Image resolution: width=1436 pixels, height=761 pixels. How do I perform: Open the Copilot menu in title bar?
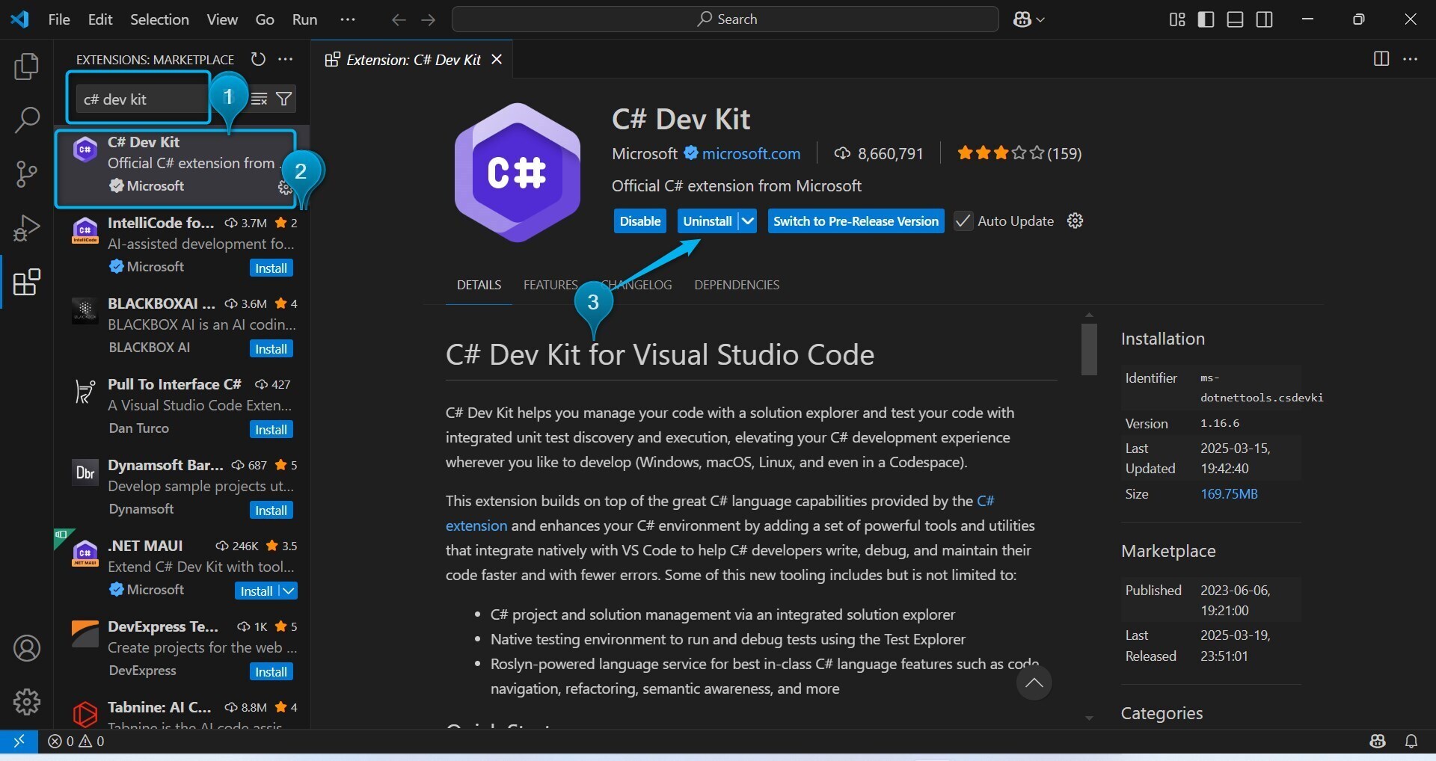[x=1029, y=19]
